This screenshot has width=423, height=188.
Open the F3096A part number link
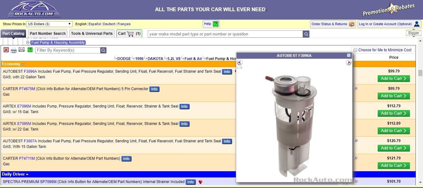pos(30,71)
